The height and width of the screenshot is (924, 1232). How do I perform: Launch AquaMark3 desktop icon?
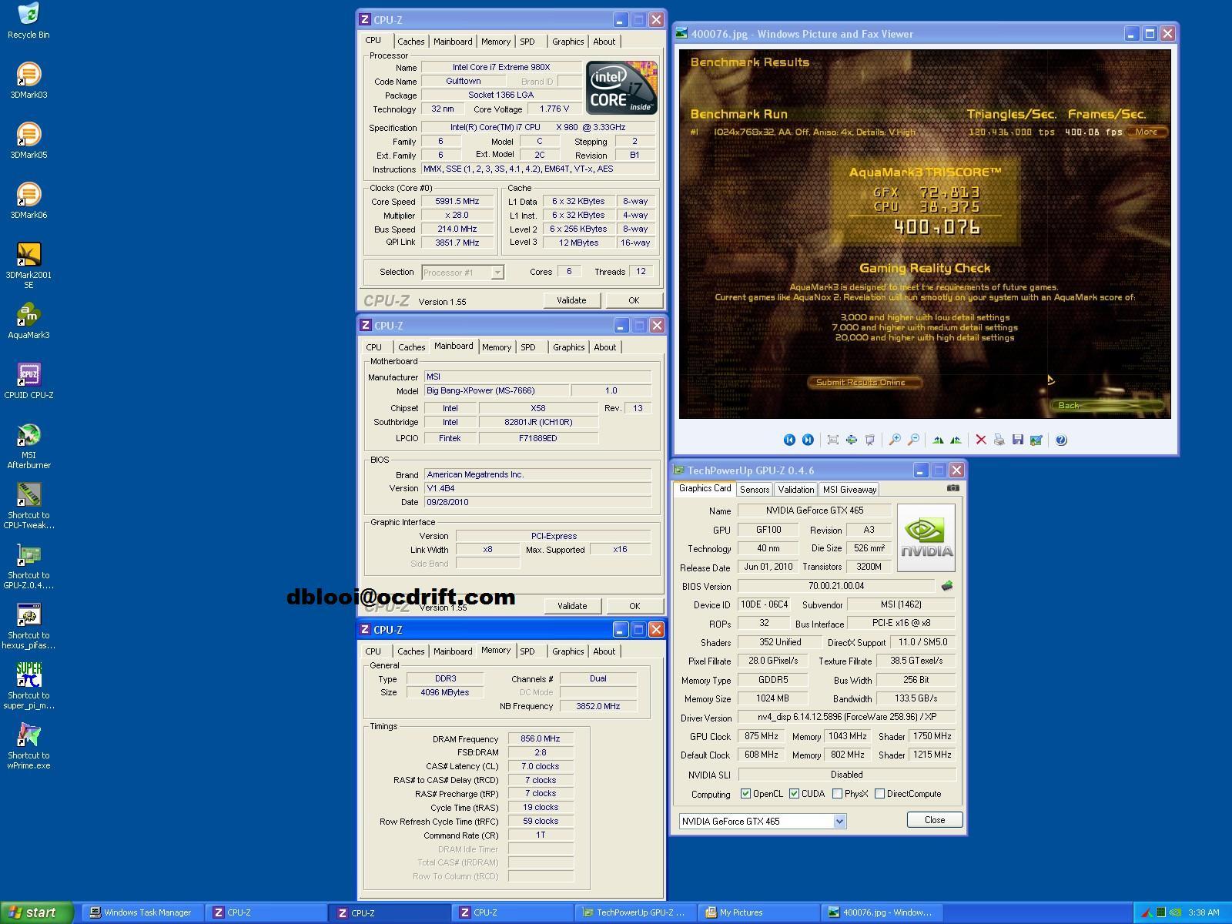[28, 320]
